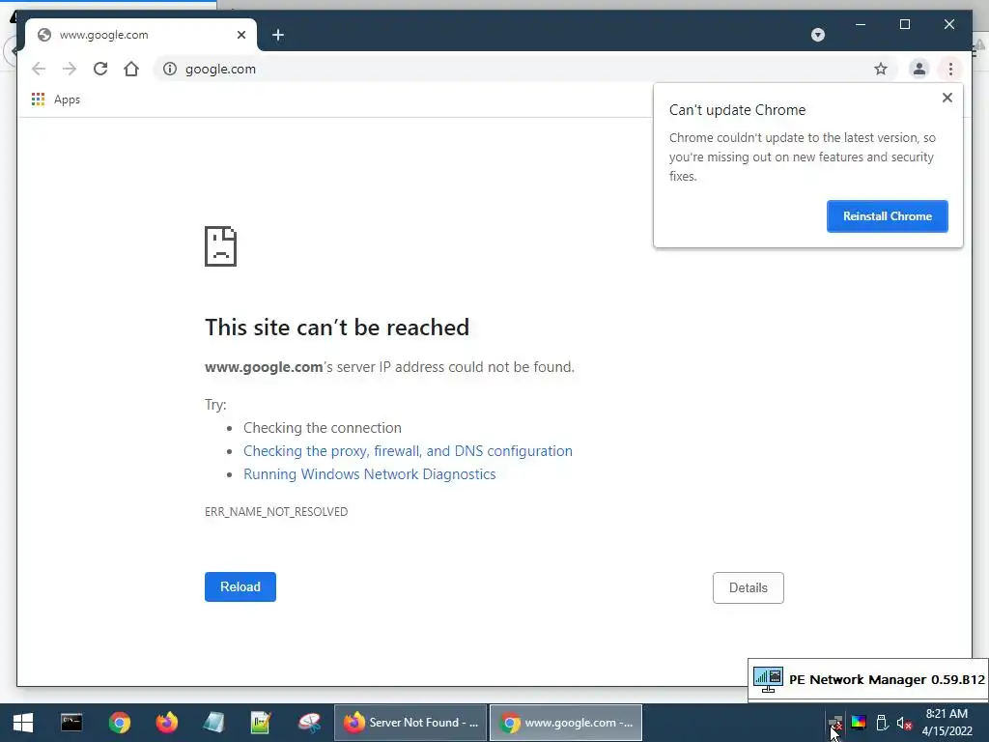
Task: Click the blue Reload button
Action: point(240,586)
